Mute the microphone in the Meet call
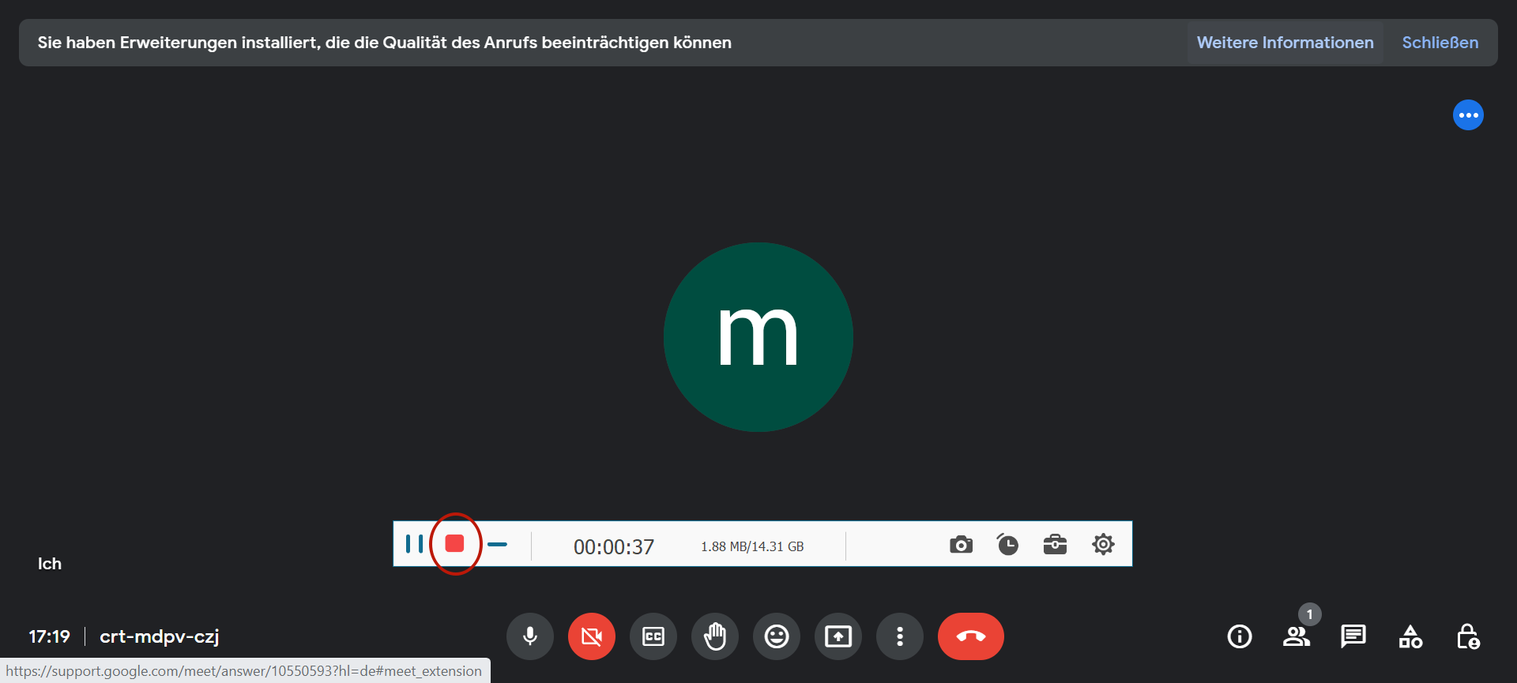Viewport: 1517px width, 683px height. pyautogui.click(x=530, y=636)
